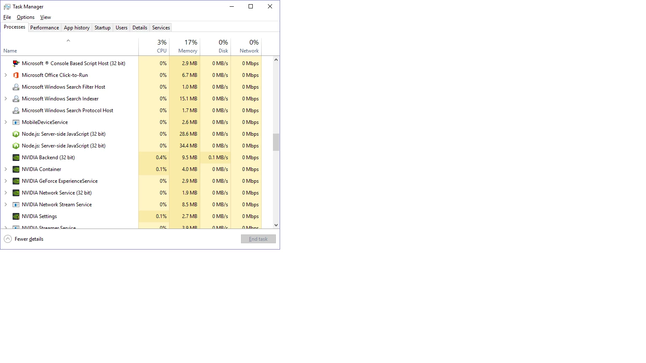The width and height of the screenshot is (646, 363).
Task: Click the End task button
Action: [x=258, y=239]
